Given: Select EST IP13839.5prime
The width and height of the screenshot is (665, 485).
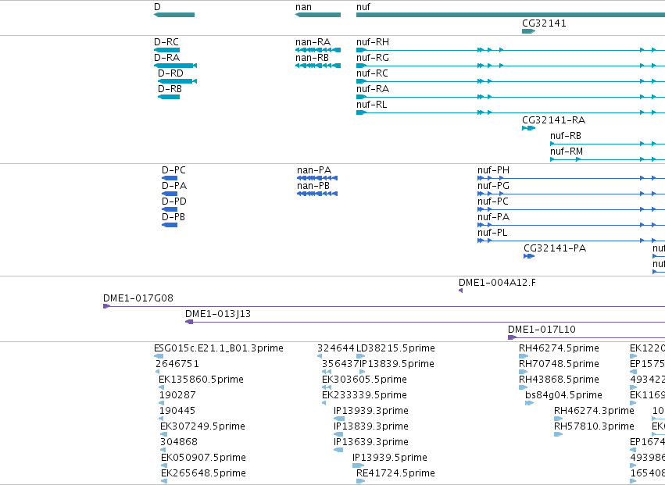Looking at the screenshot, I should pyautogui.click(x=362, y=372).
